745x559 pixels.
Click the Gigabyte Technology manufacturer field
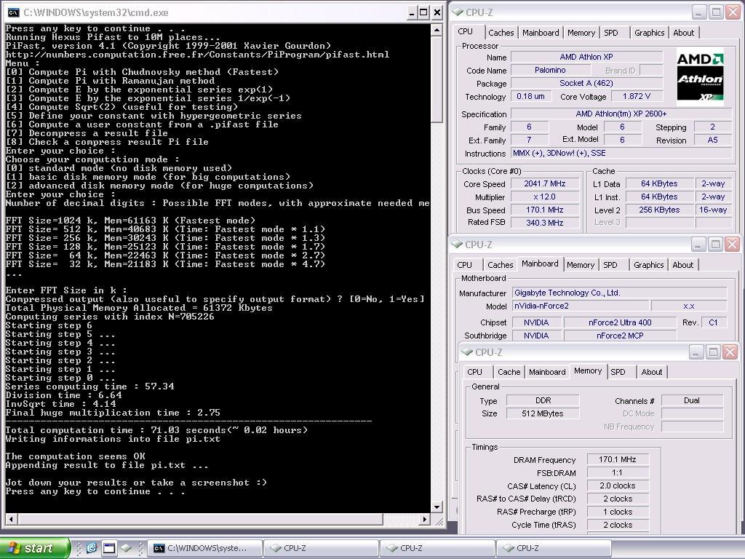pos(620,293)
